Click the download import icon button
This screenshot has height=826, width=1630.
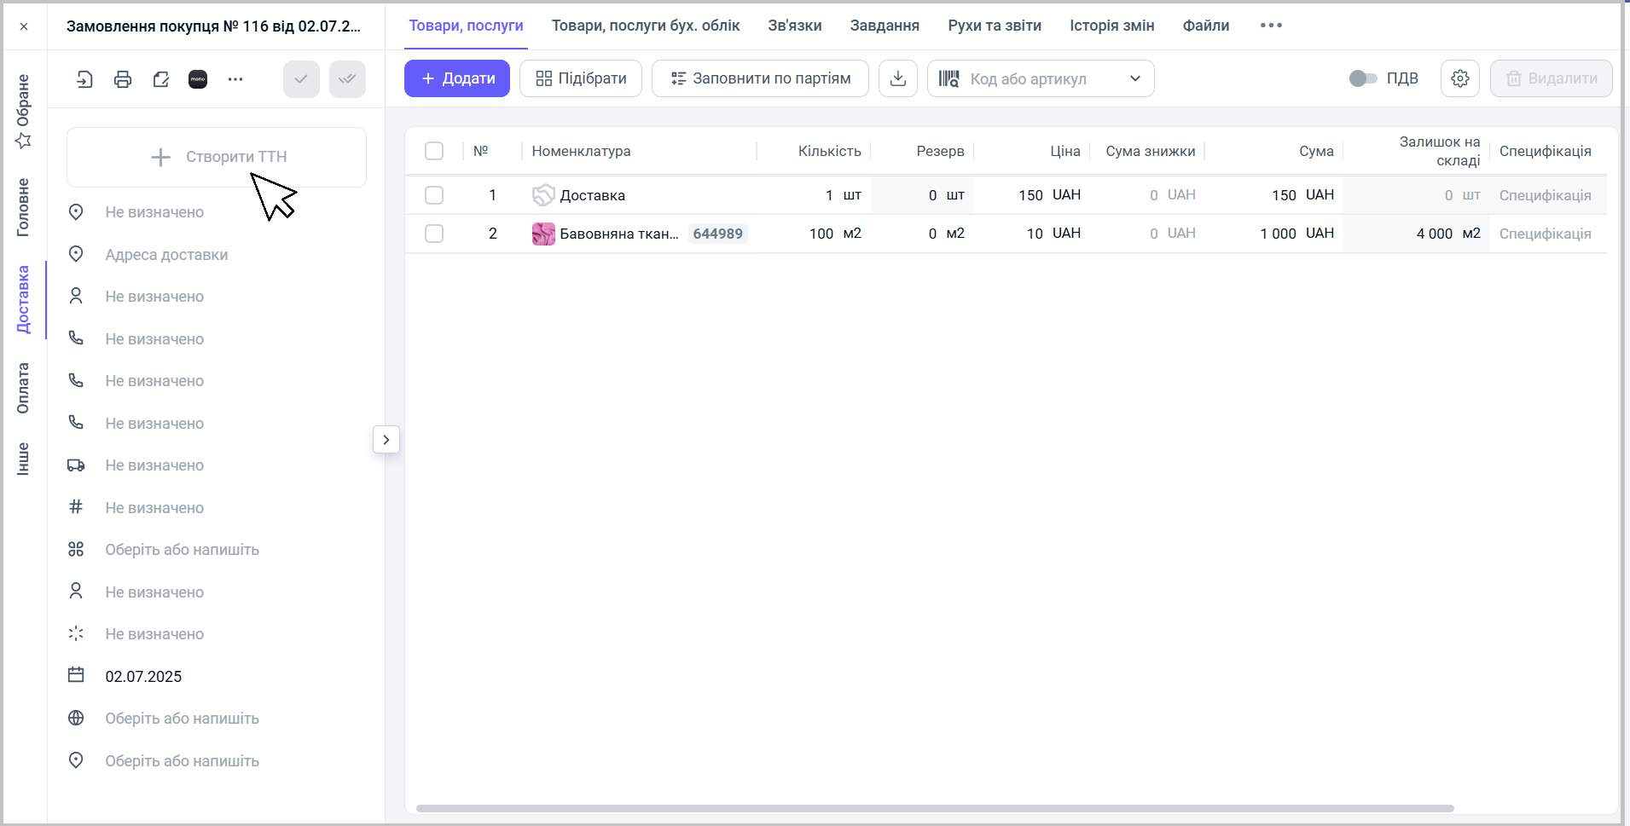coord(898,78)
